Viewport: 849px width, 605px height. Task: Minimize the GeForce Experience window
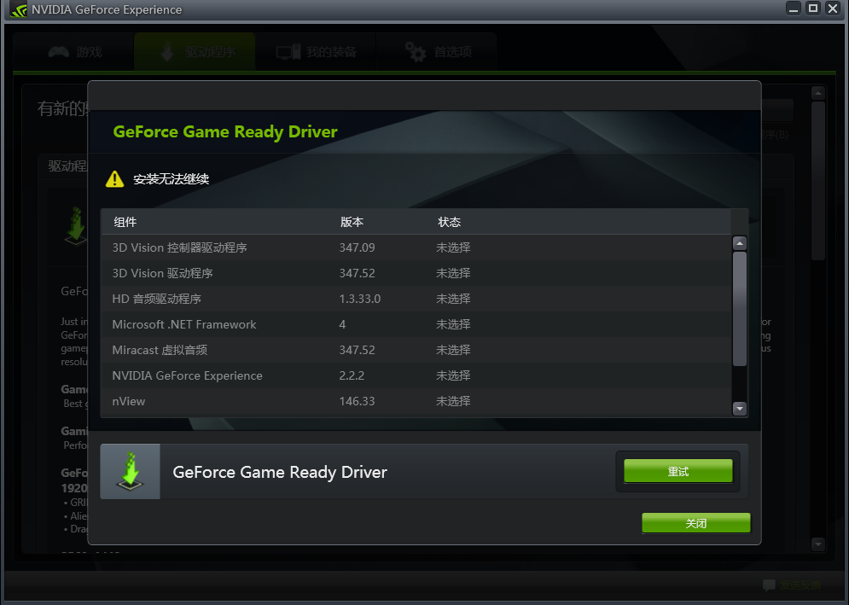tap(794, 9)
